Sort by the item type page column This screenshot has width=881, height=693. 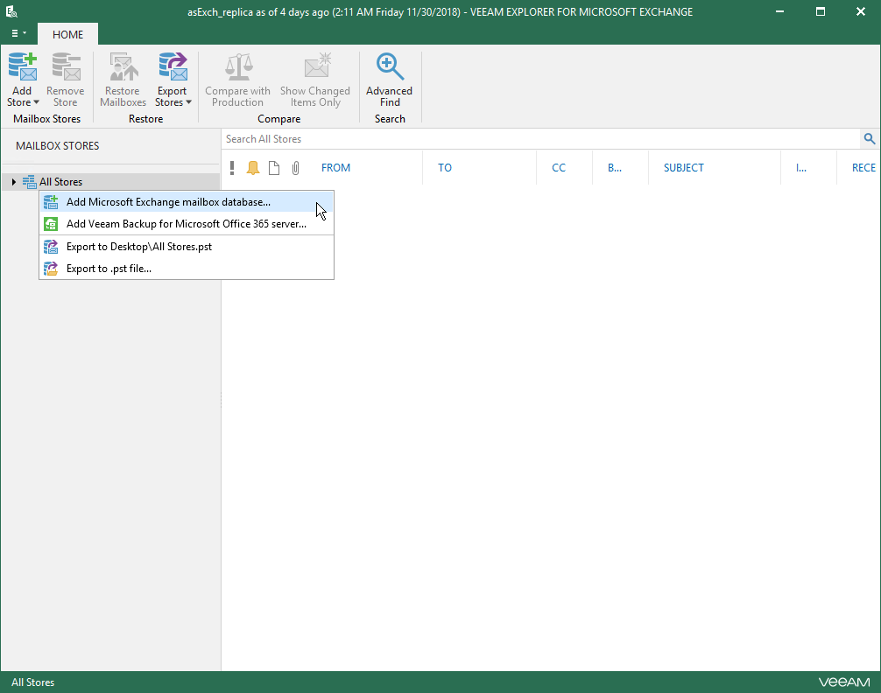(274, 167)
